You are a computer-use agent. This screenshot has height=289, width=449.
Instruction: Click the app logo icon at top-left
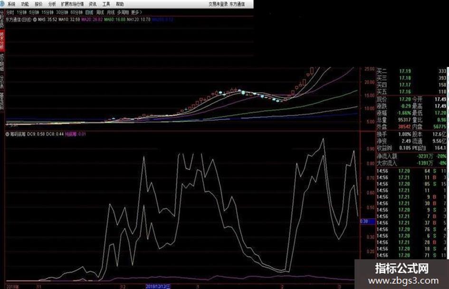[x=2, y=4]
